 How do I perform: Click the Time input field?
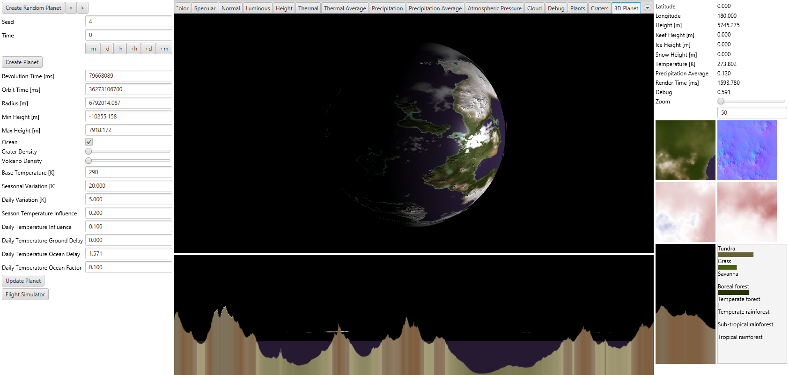click(x=128, y=35)
